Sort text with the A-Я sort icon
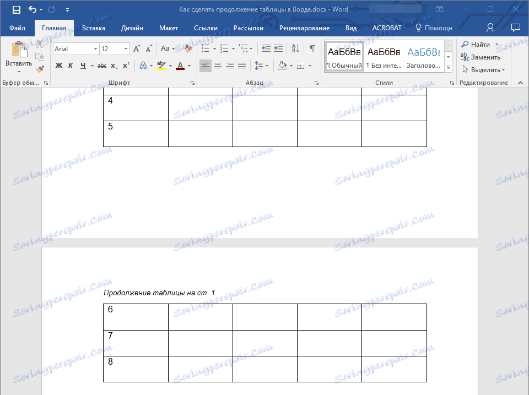 (295, 48)
